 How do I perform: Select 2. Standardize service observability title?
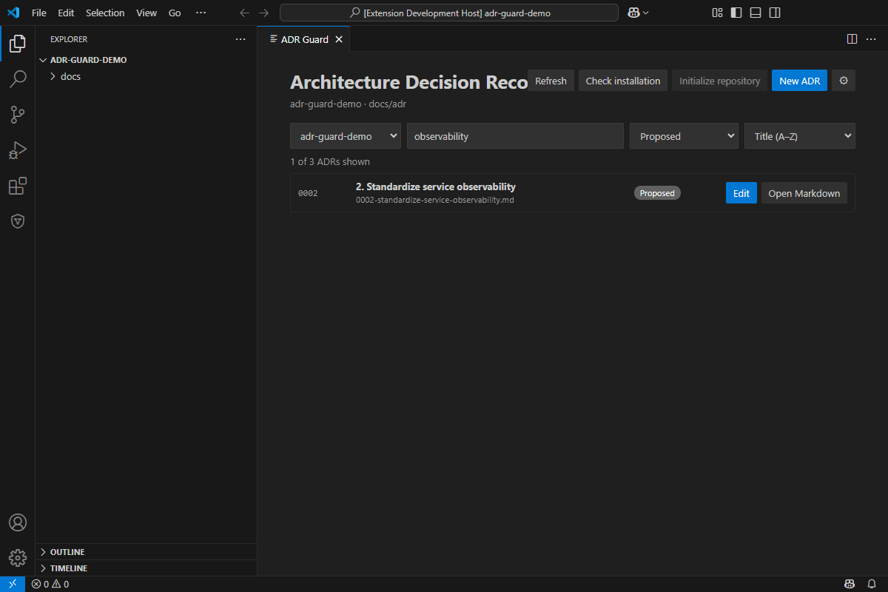coord(436,186)
